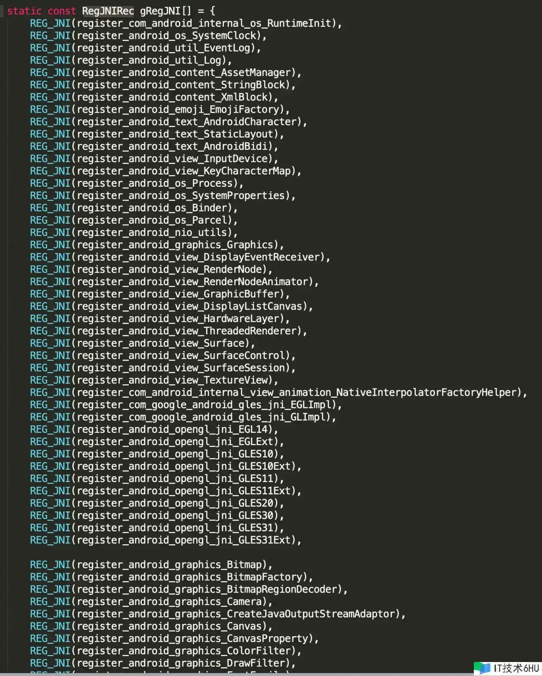Click register_android_graphics_CreateJavaOutputStreamAdaptor line
The width and height of the screenshot is (542, 676).
pyautogui.click(x=236, y=614)
